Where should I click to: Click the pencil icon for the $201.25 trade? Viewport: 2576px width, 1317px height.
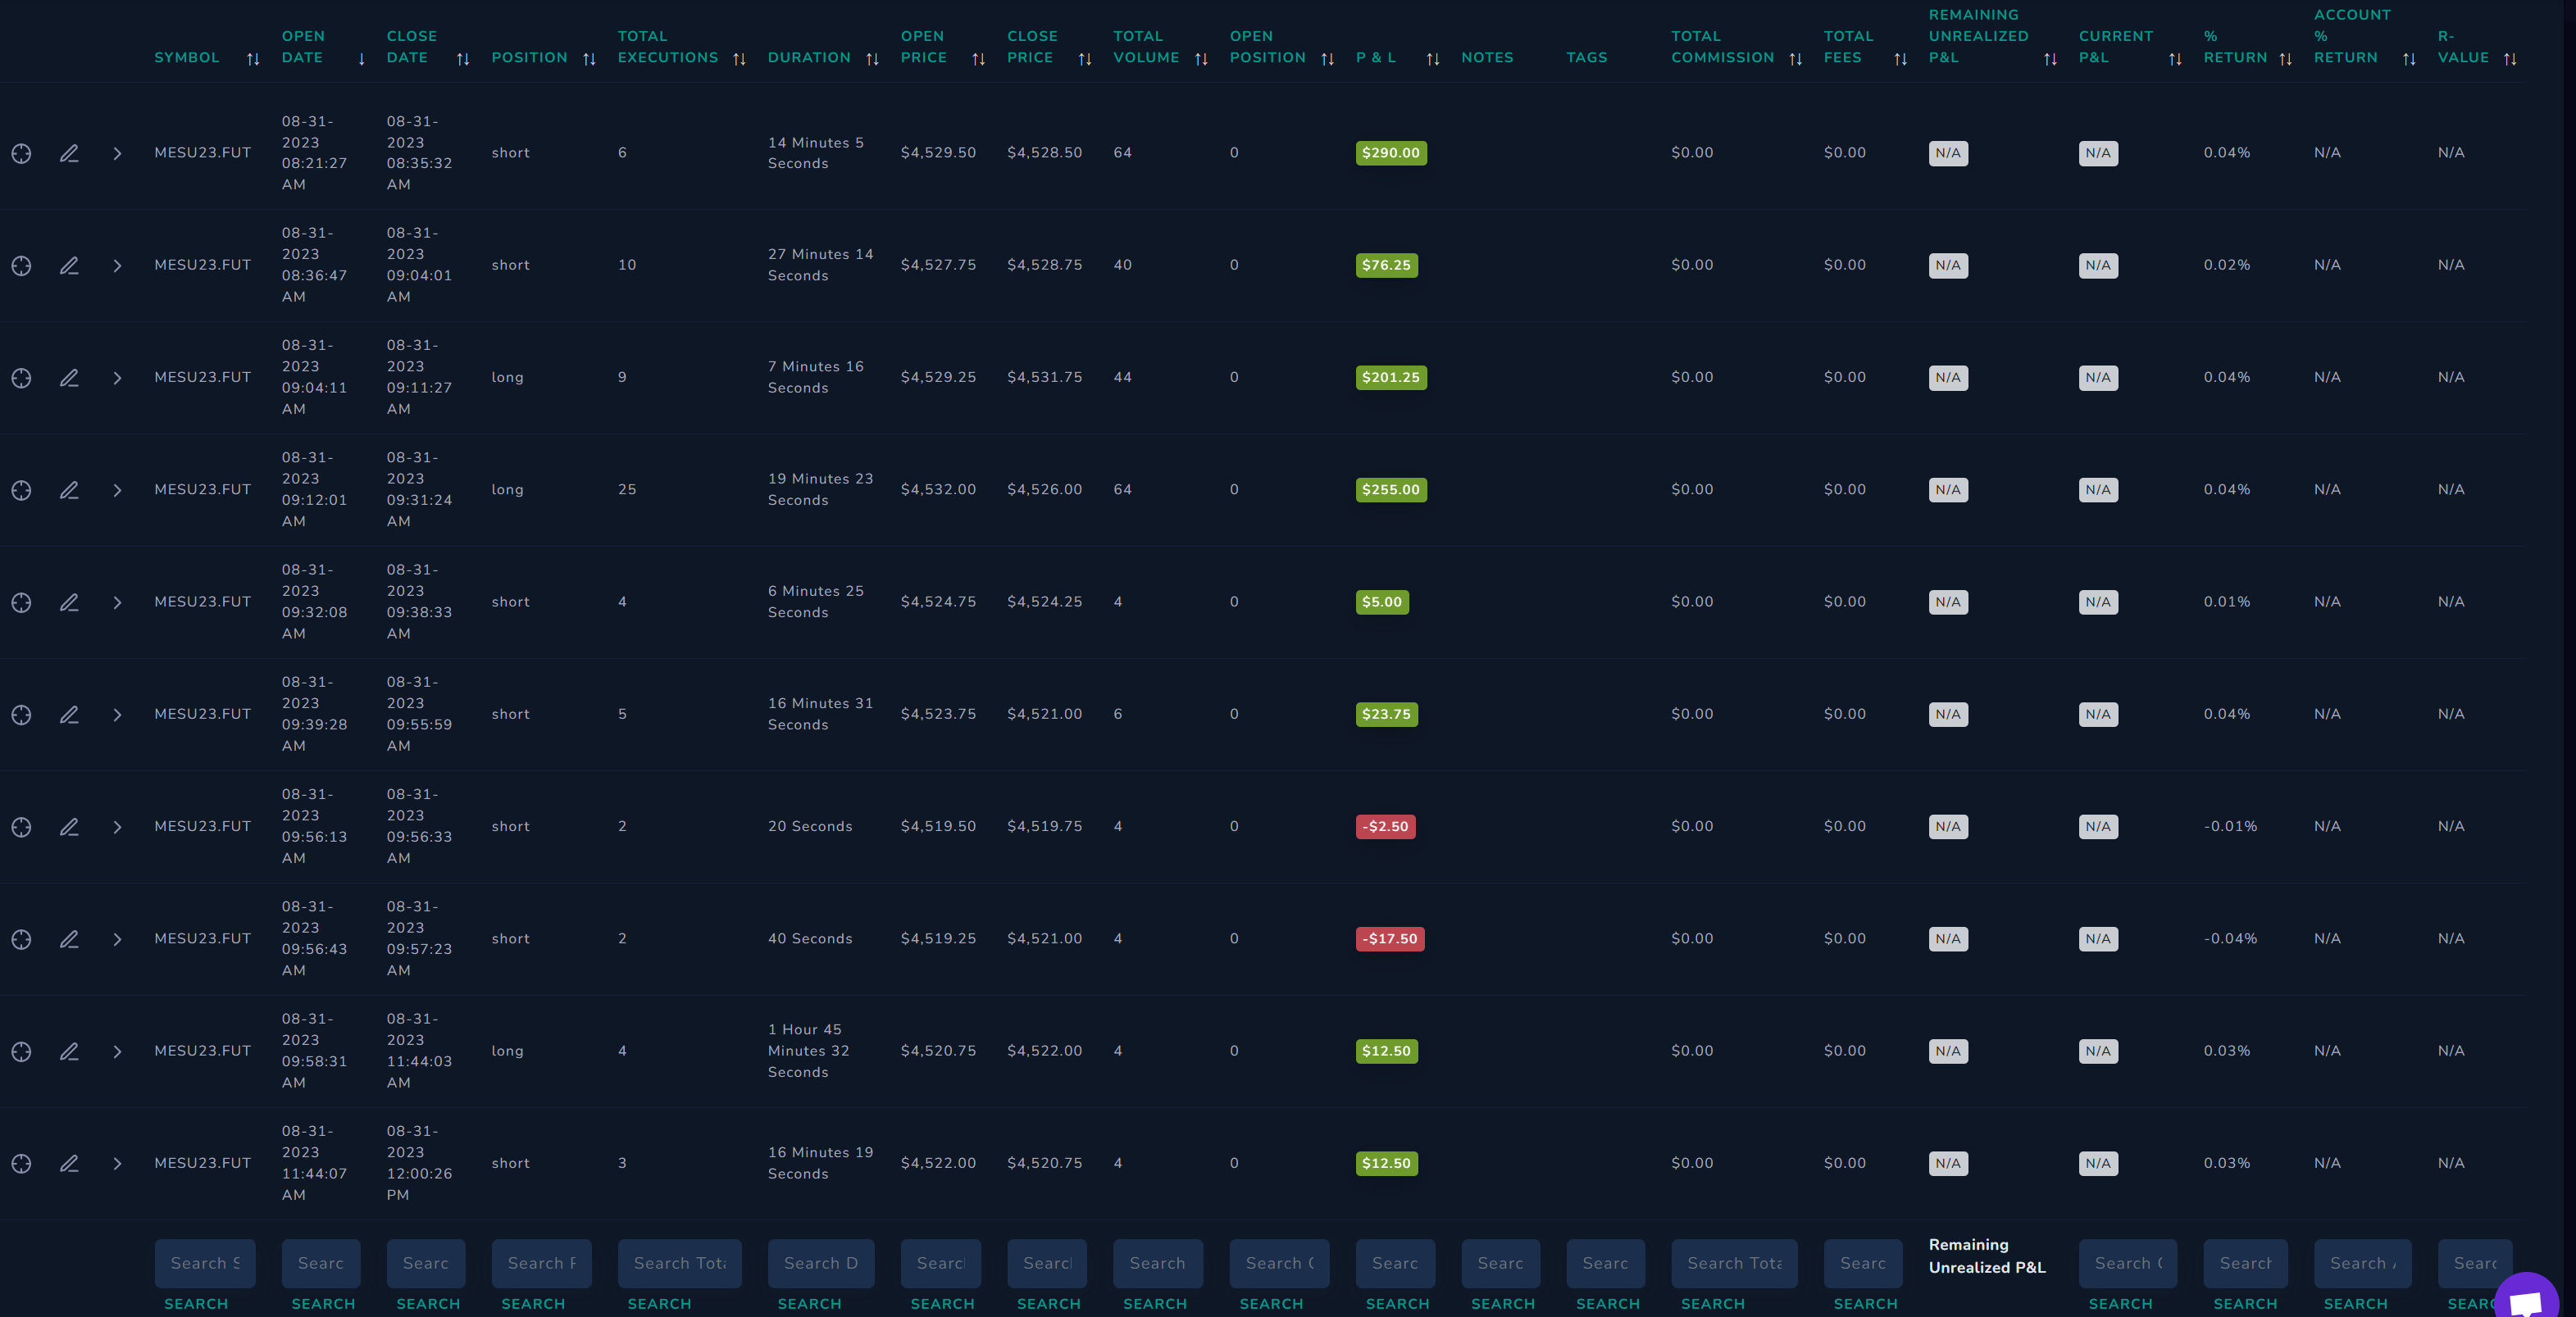[69, 378]
